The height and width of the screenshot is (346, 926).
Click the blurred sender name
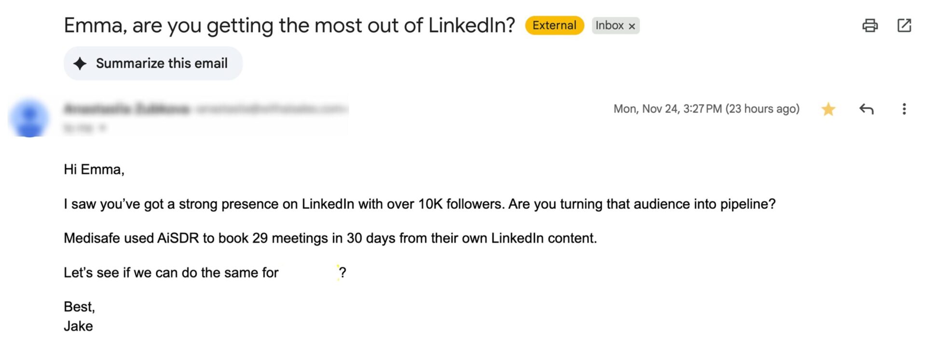(x=126, y=109)
